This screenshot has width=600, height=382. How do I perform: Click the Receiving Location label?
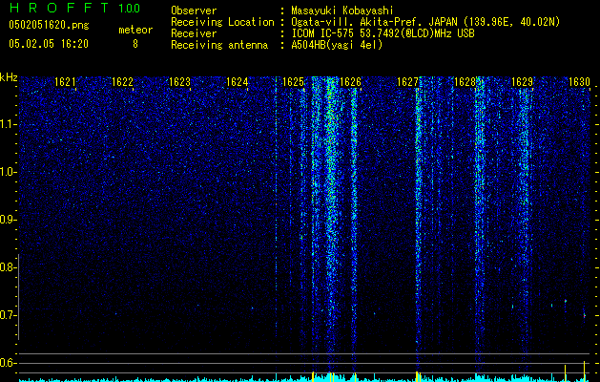coord(222,22)
